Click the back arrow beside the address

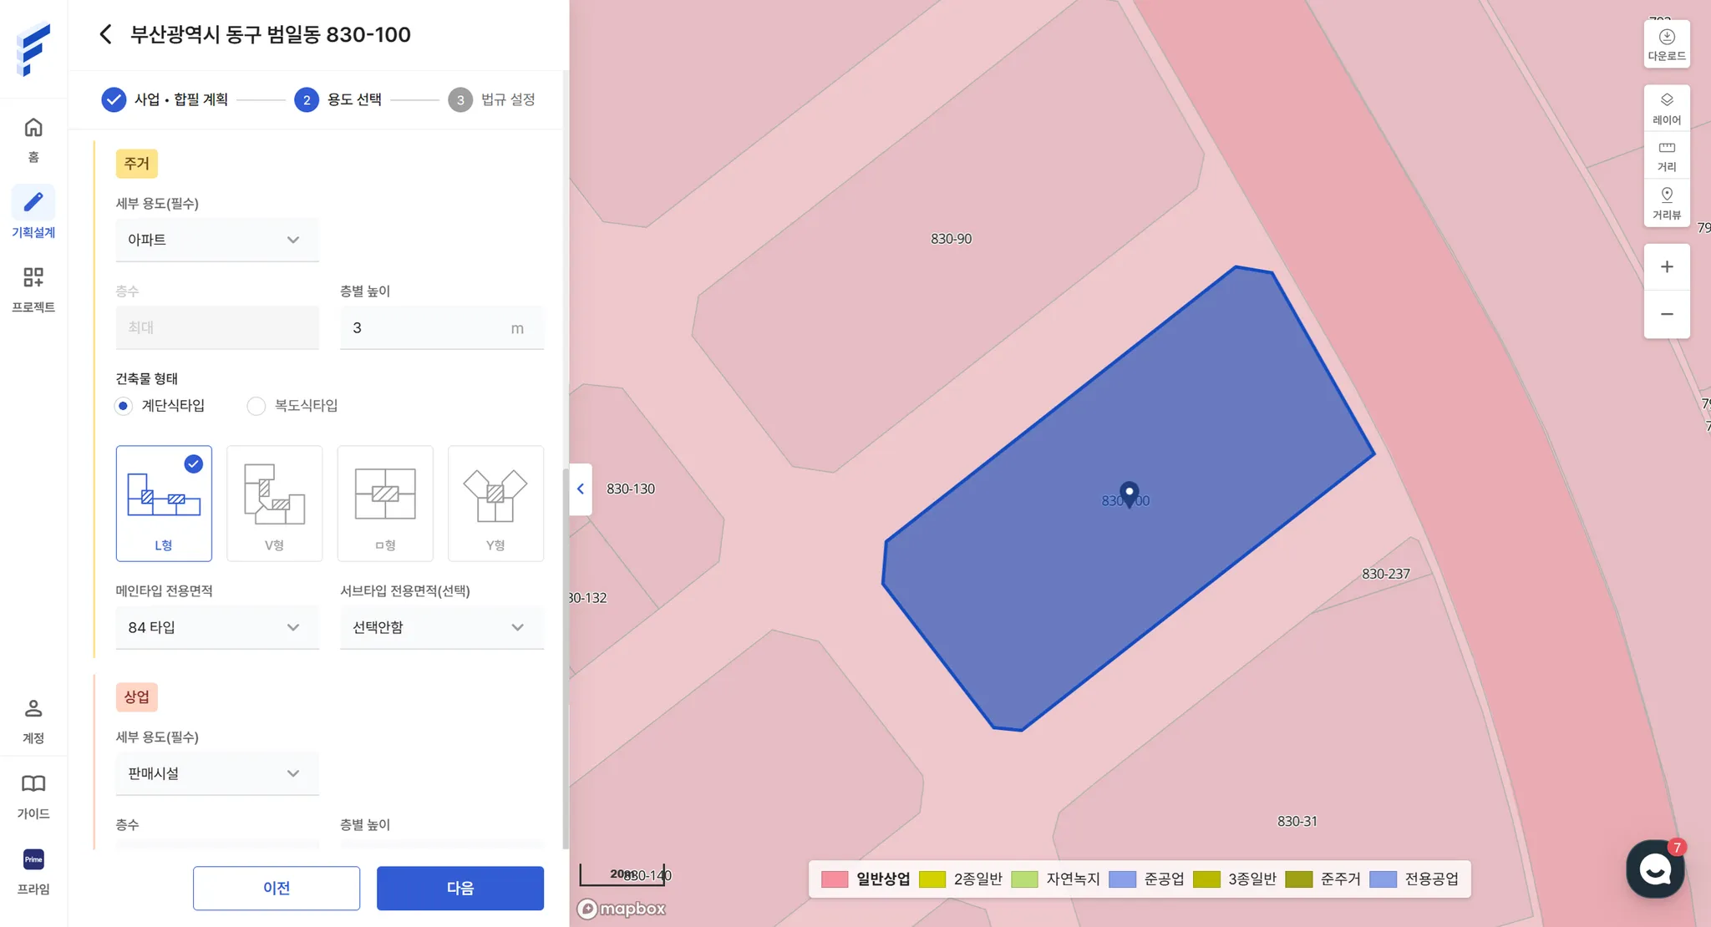point(105,34)
